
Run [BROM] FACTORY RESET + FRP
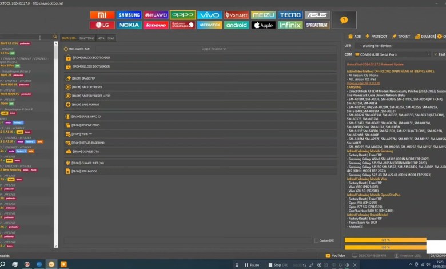coord(201,96)
